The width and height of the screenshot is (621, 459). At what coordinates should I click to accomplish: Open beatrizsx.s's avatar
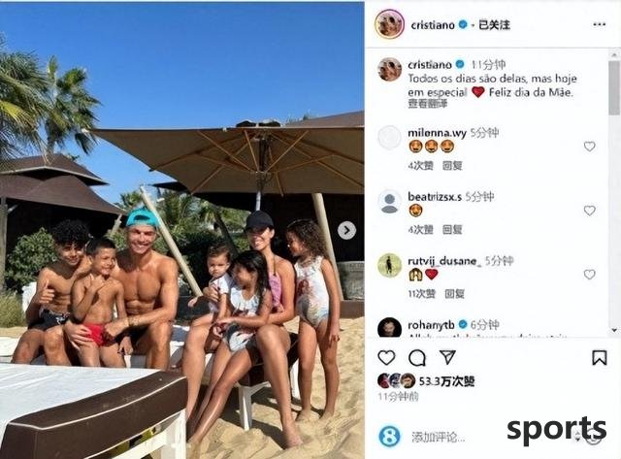tap(389, 202)
